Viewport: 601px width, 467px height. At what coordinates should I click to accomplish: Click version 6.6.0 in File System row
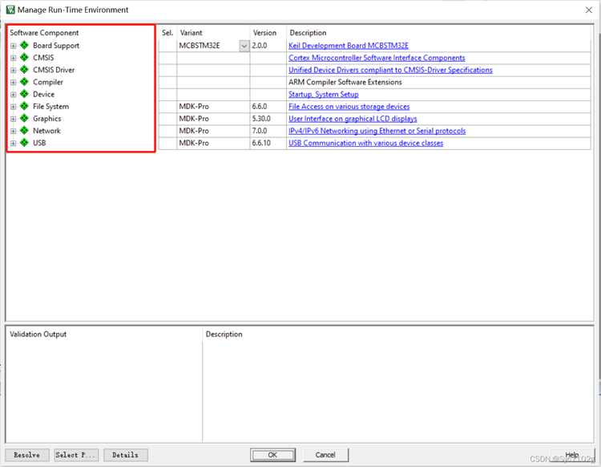point(260,106)
